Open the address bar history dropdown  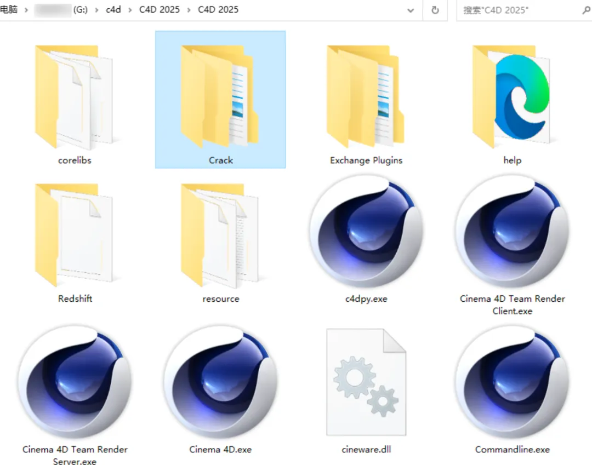point(411,10)
